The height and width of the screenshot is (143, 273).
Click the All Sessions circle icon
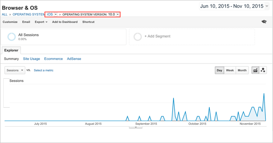[12, 37]
